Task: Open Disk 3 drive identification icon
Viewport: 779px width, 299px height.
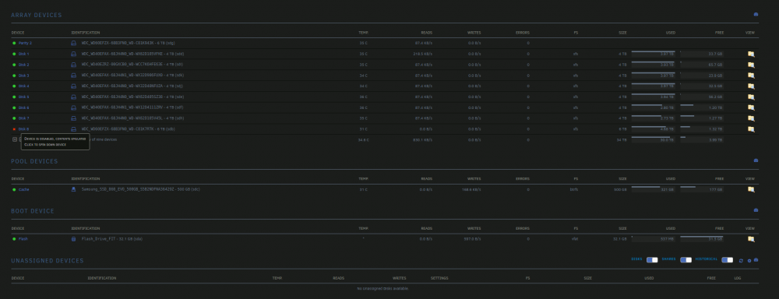Action: tap(73, 76)
